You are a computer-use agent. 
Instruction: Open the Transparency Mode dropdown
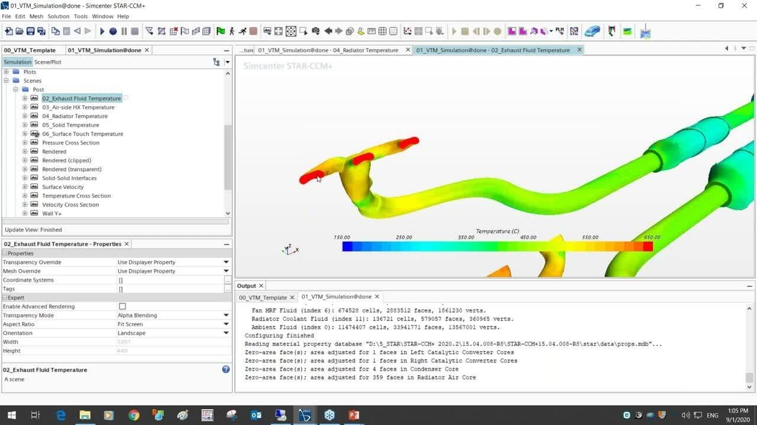point(226,315)
